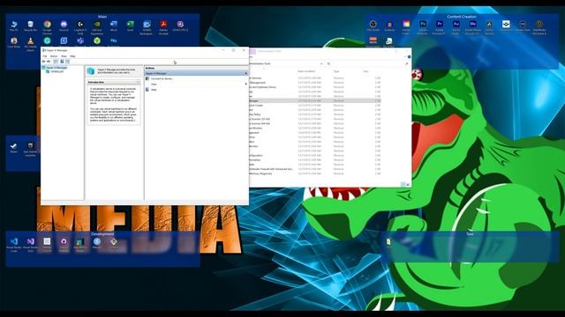The height and width of the screenshot is (317, 565).
Task: Select the Memory Diagnostic file row
Action: [x=315, y=173]
